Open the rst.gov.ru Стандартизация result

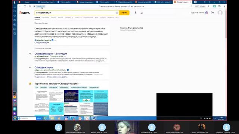(44, 67)
